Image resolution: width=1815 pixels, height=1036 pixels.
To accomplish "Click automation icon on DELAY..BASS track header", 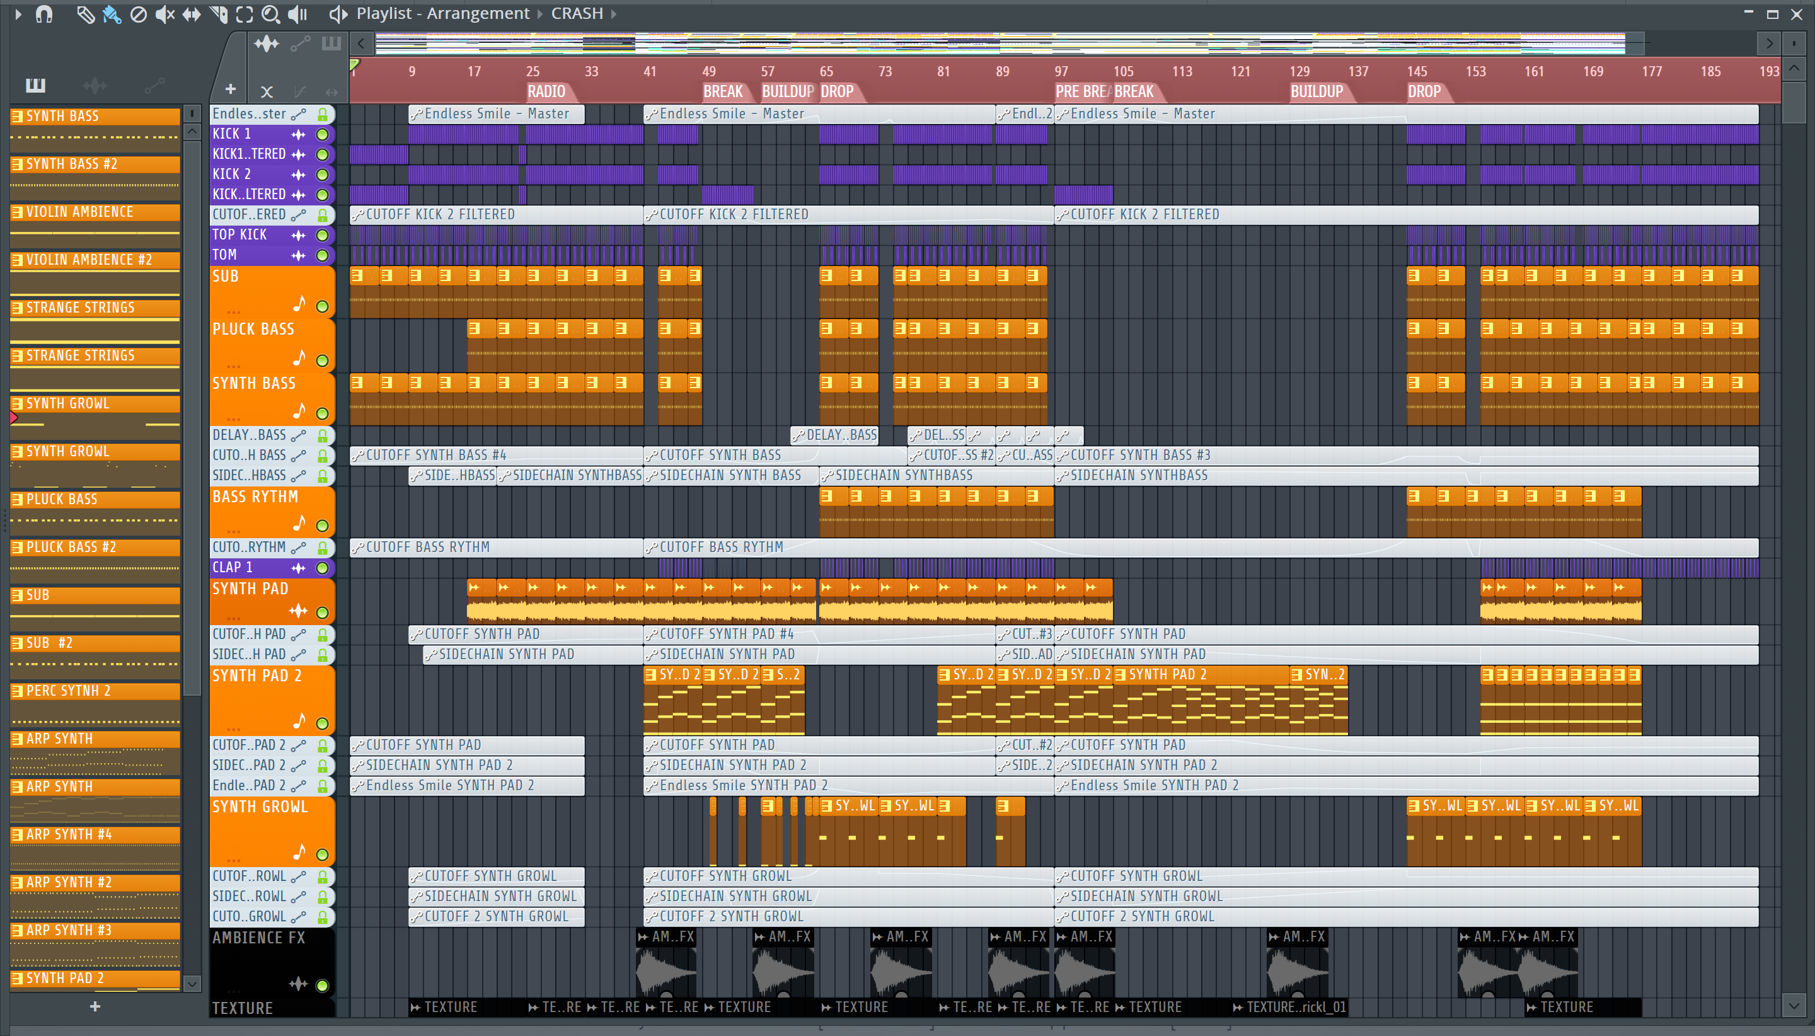I will (x=299, y=435).
